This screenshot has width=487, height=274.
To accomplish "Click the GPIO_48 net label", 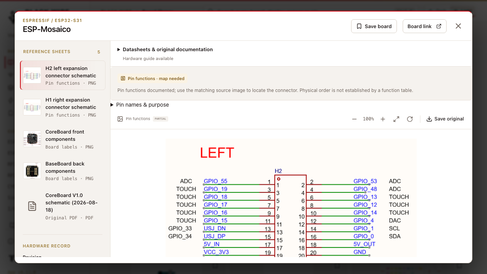I will point(365,189).
